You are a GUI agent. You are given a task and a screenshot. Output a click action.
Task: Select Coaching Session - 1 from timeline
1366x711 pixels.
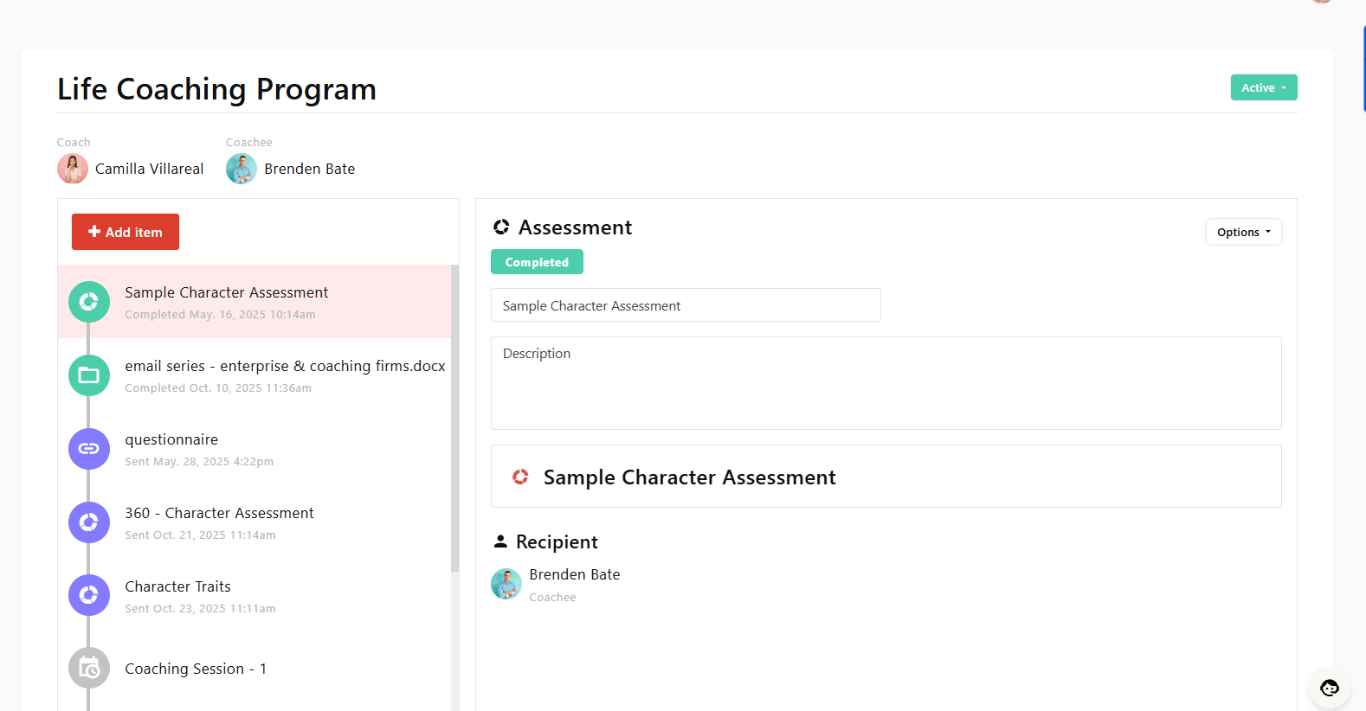(x=196, y=669)
